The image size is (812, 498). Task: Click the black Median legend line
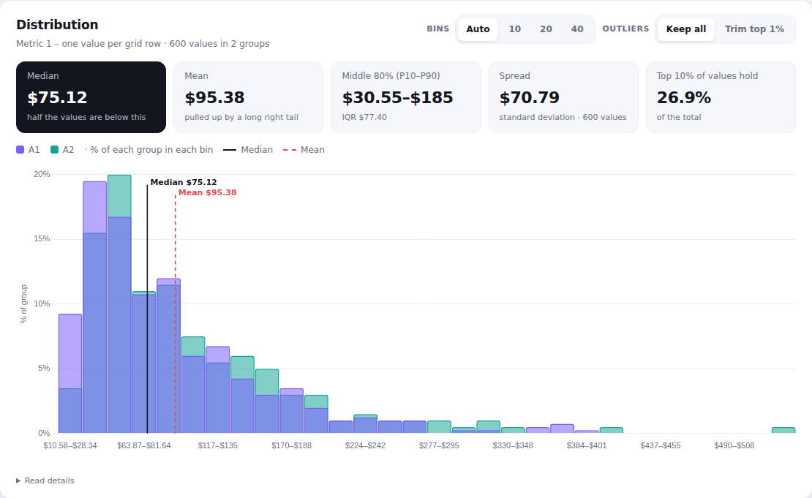[x=230, y=150]
